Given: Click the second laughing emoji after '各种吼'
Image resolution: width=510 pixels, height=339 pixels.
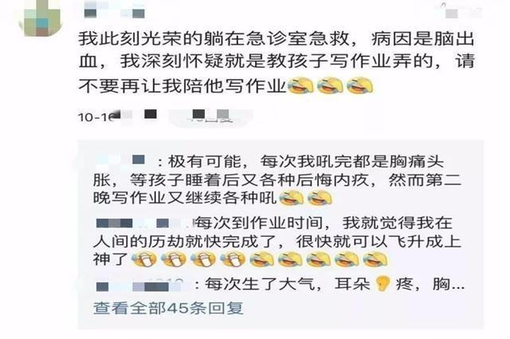Looking at the screenshot, I should click(320, 198).
